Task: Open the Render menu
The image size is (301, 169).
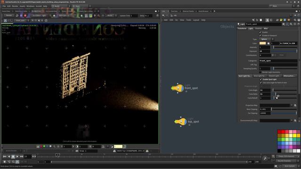Action: 15,6
